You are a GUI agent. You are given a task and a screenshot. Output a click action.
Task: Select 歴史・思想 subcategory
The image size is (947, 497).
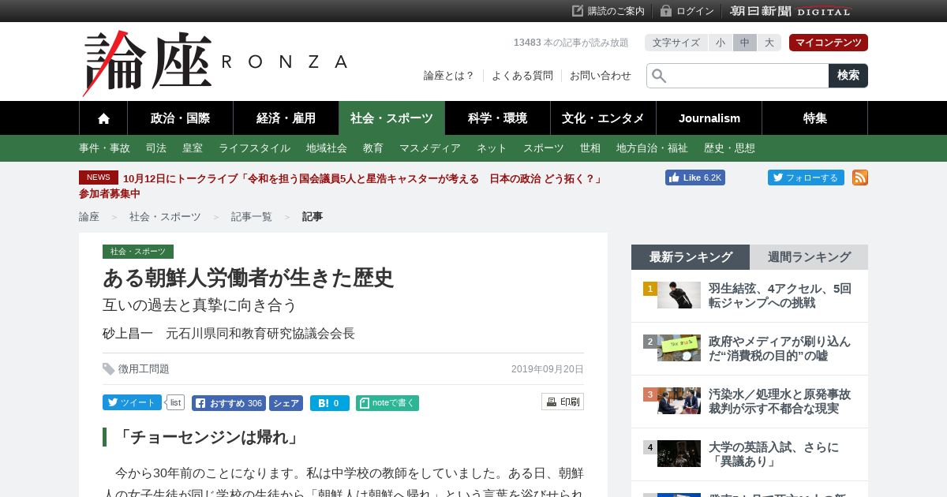point(729,148)
